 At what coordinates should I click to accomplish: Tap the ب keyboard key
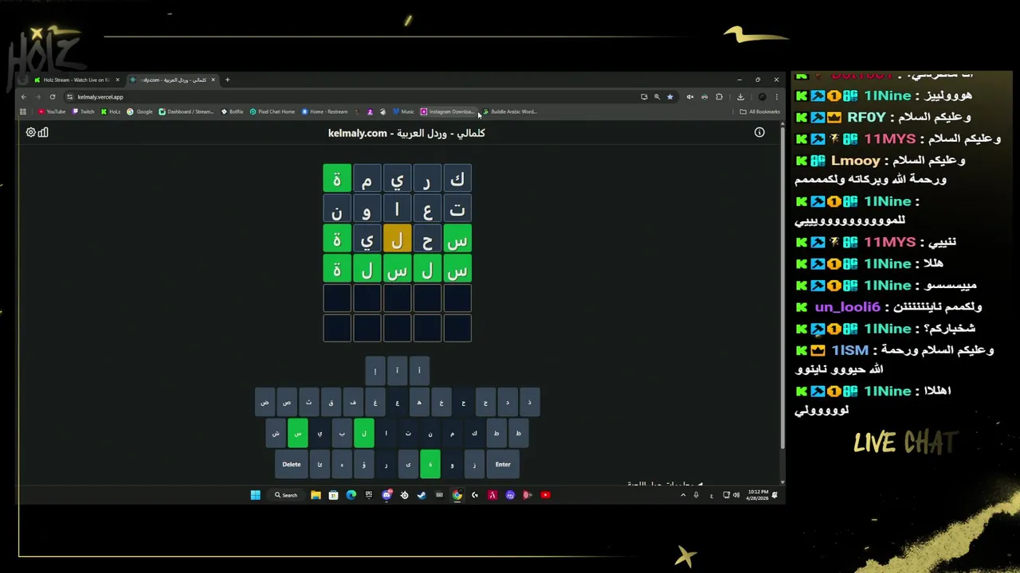(x=342, y=433)
